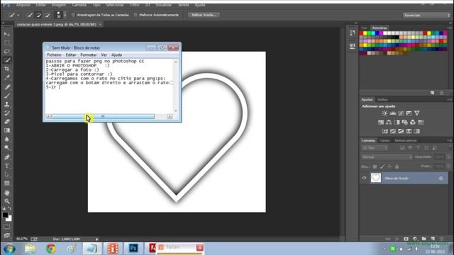Select the Move tool

click(7, 34)
